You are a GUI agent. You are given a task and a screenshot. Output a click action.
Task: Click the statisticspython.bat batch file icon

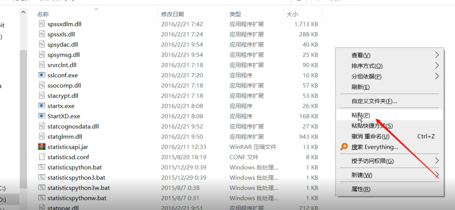(41, 167)
